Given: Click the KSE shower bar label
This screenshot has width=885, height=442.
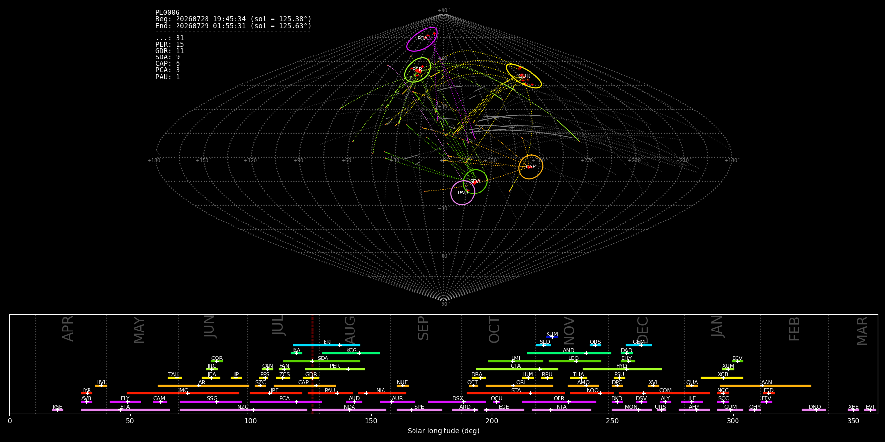Looking at the screenshot, I should [x=58, y=407].
